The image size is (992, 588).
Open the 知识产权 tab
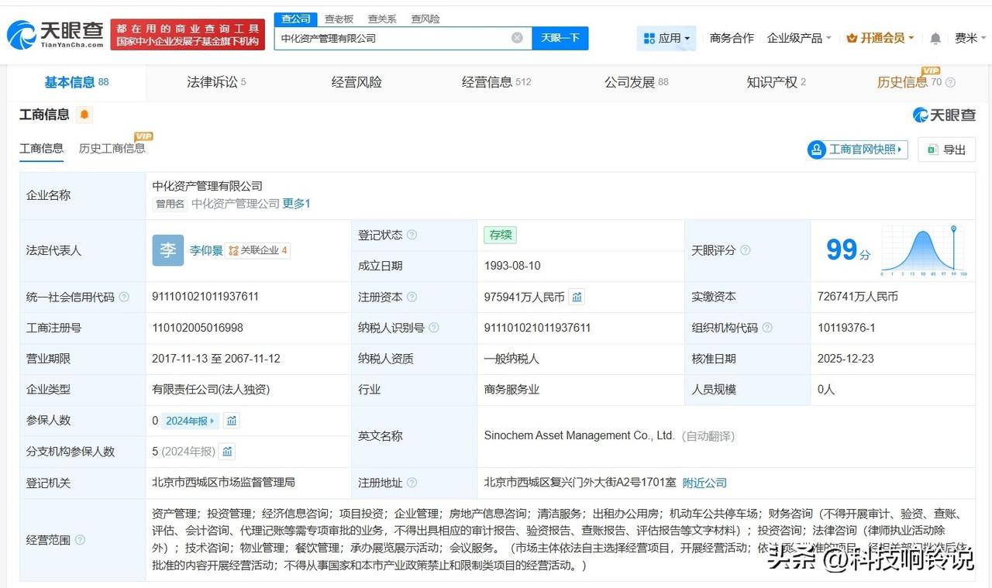click(x=777, y=82)
